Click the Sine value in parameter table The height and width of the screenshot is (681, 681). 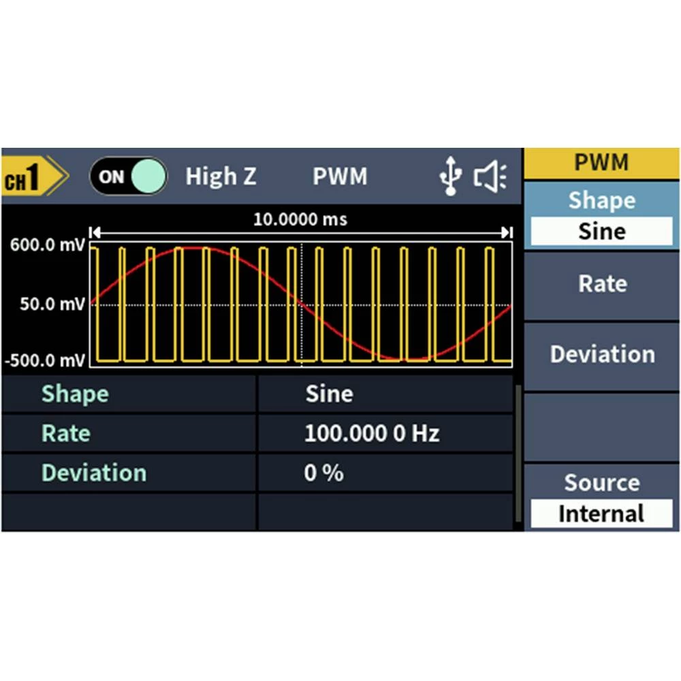[329, 394]
